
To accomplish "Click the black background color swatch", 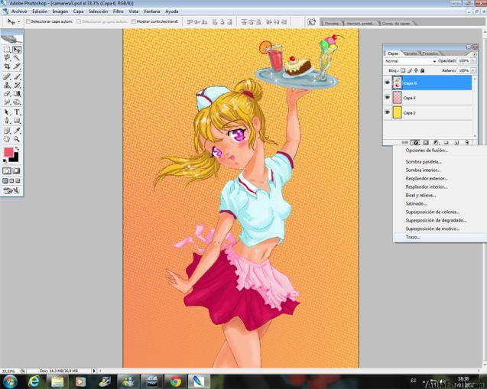I will pos(15,158).
